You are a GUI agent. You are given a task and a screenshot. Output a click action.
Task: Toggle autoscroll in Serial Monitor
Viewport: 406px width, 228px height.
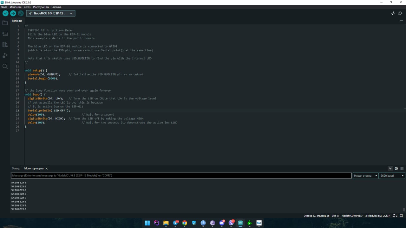tap(390, 168)
